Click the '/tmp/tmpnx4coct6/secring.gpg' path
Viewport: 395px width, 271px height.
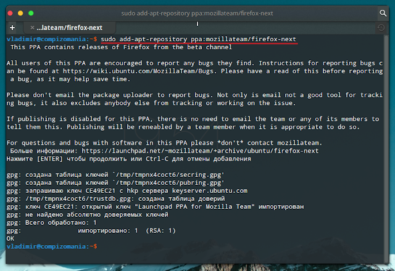(168, 175)
